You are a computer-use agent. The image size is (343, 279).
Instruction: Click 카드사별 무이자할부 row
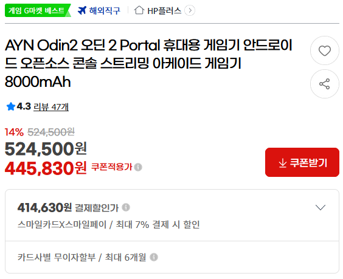[172, 257]
